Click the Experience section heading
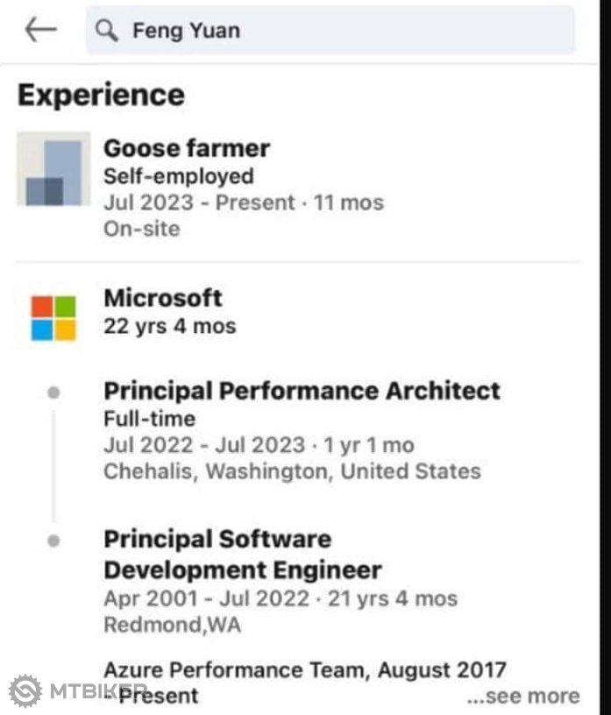This screenshot has height=715, width=611. [x=101, y=95]
